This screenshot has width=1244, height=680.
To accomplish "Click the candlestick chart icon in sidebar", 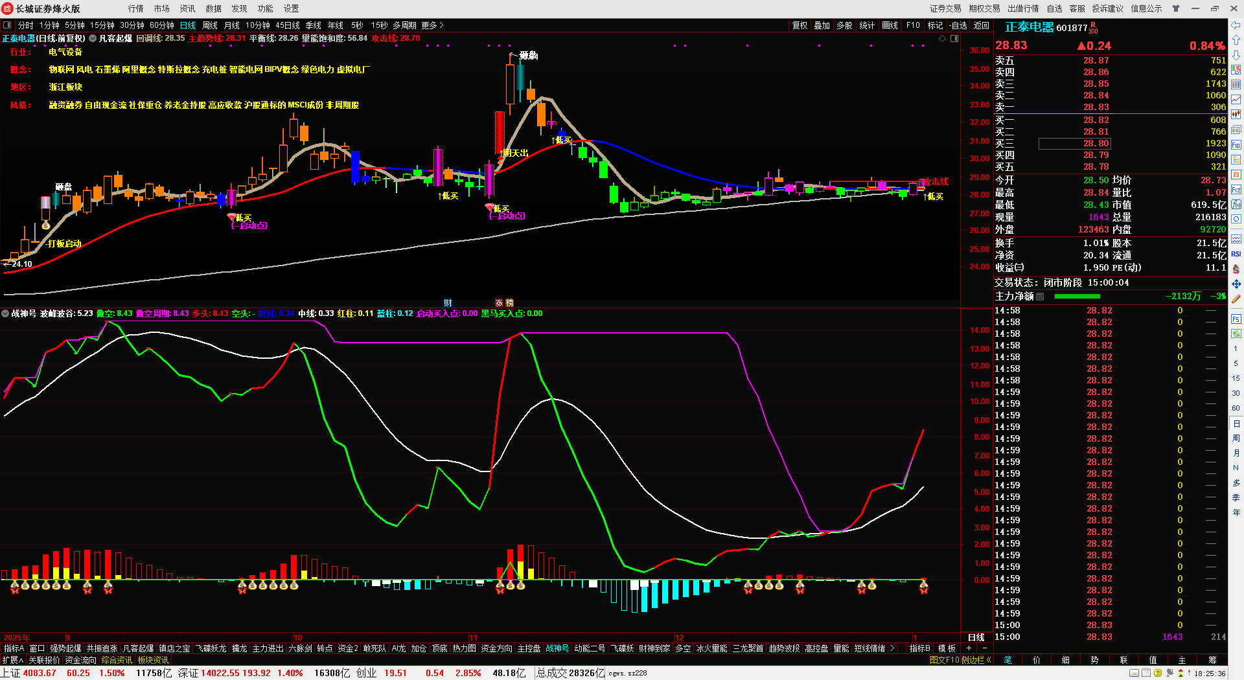I will point(1236,113).
